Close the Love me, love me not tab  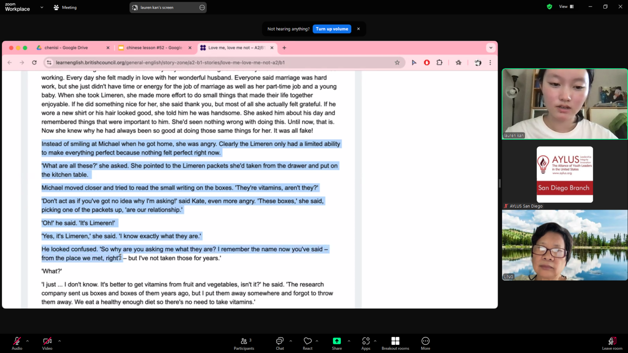pyautogui.click(x=272, y=48)
